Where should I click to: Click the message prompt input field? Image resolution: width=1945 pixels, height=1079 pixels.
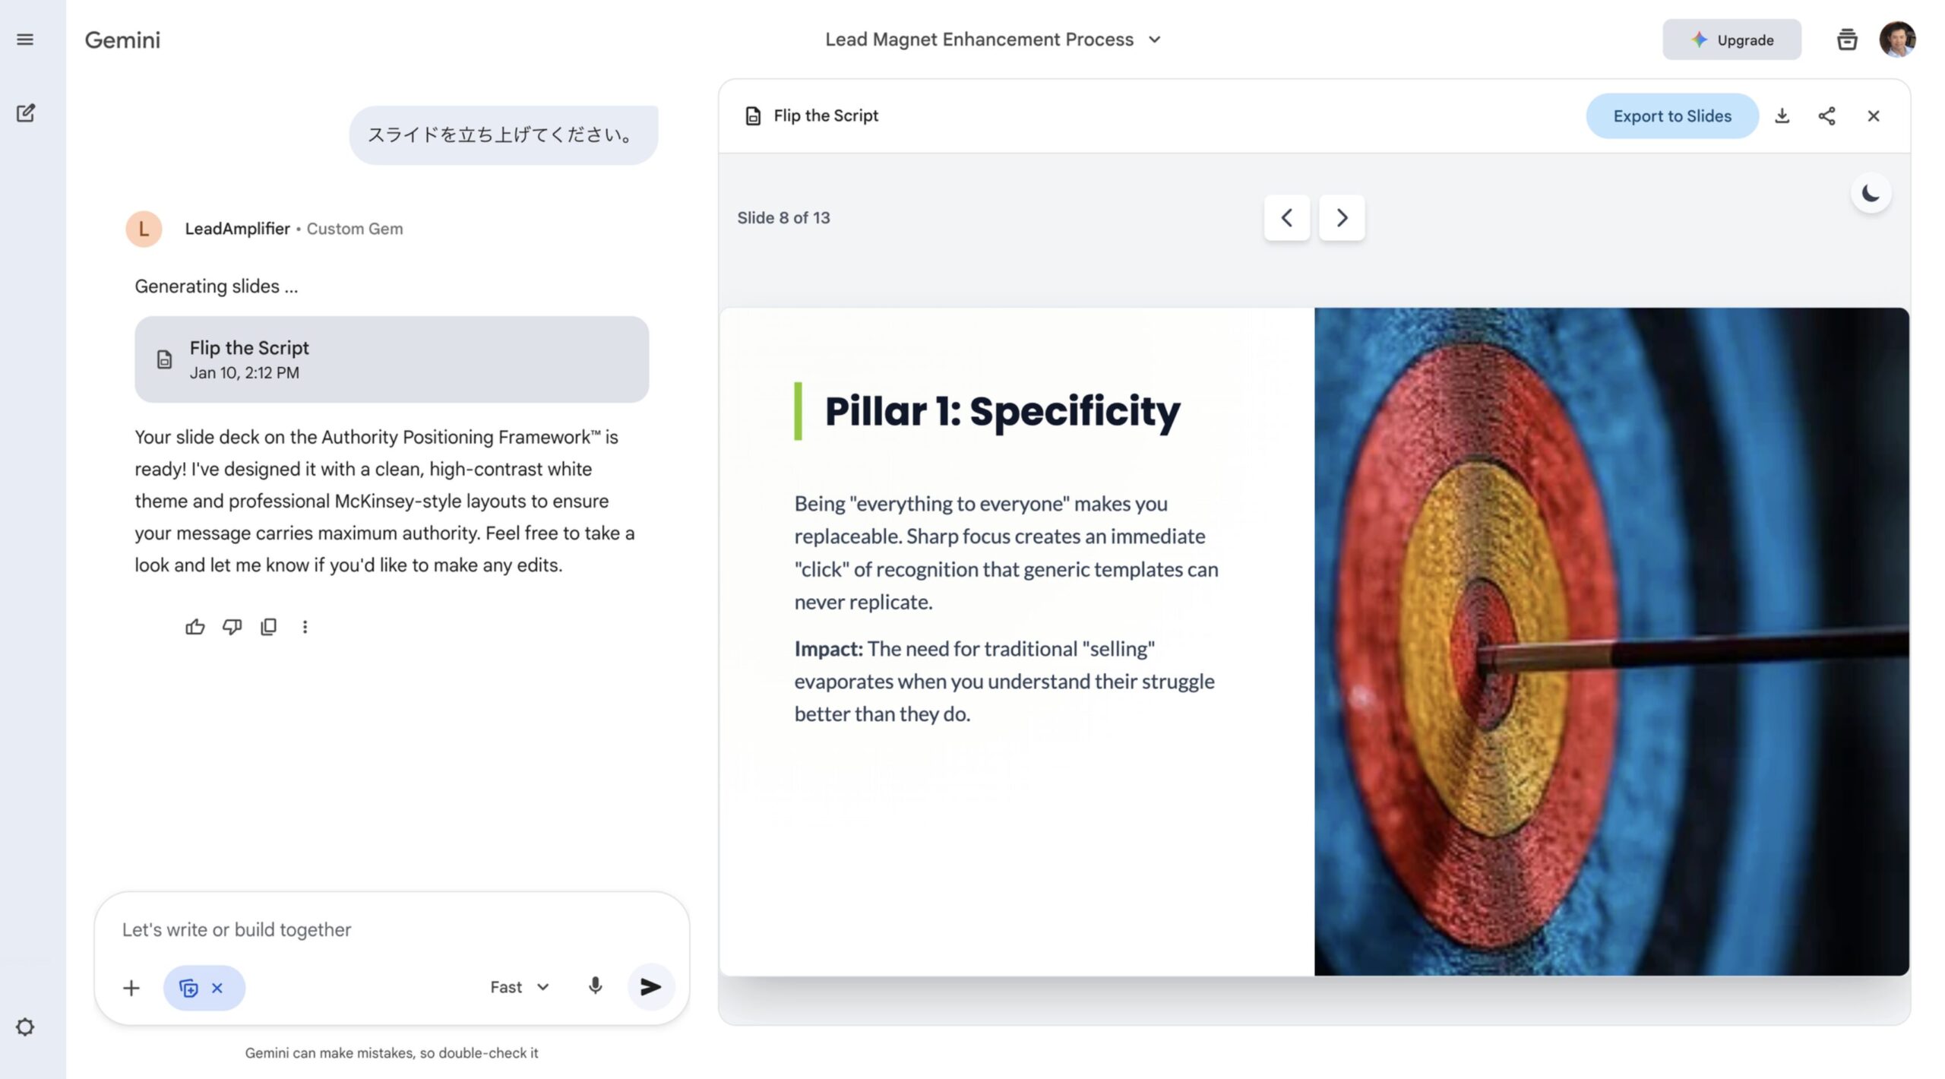click(391, 929)
